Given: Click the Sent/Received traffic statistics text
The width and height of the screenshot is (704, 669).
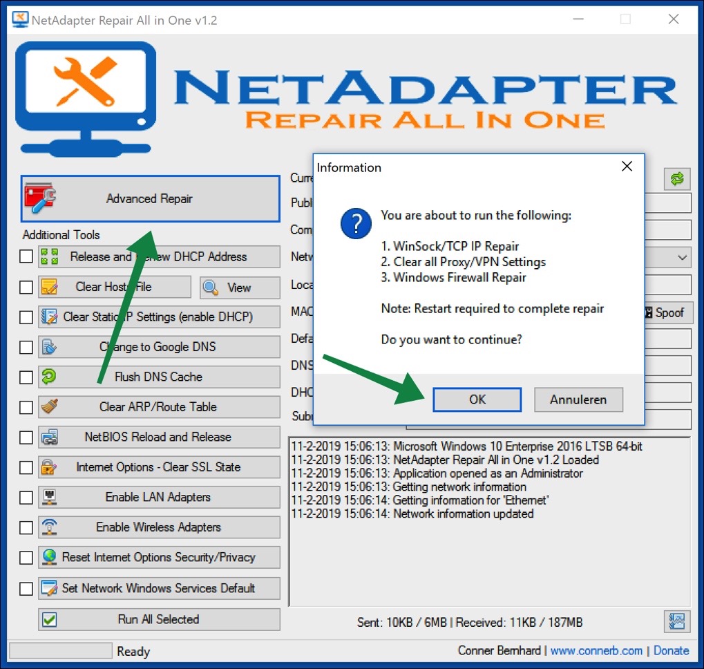Looking at the screenshot, I should (x=470, y=622).
